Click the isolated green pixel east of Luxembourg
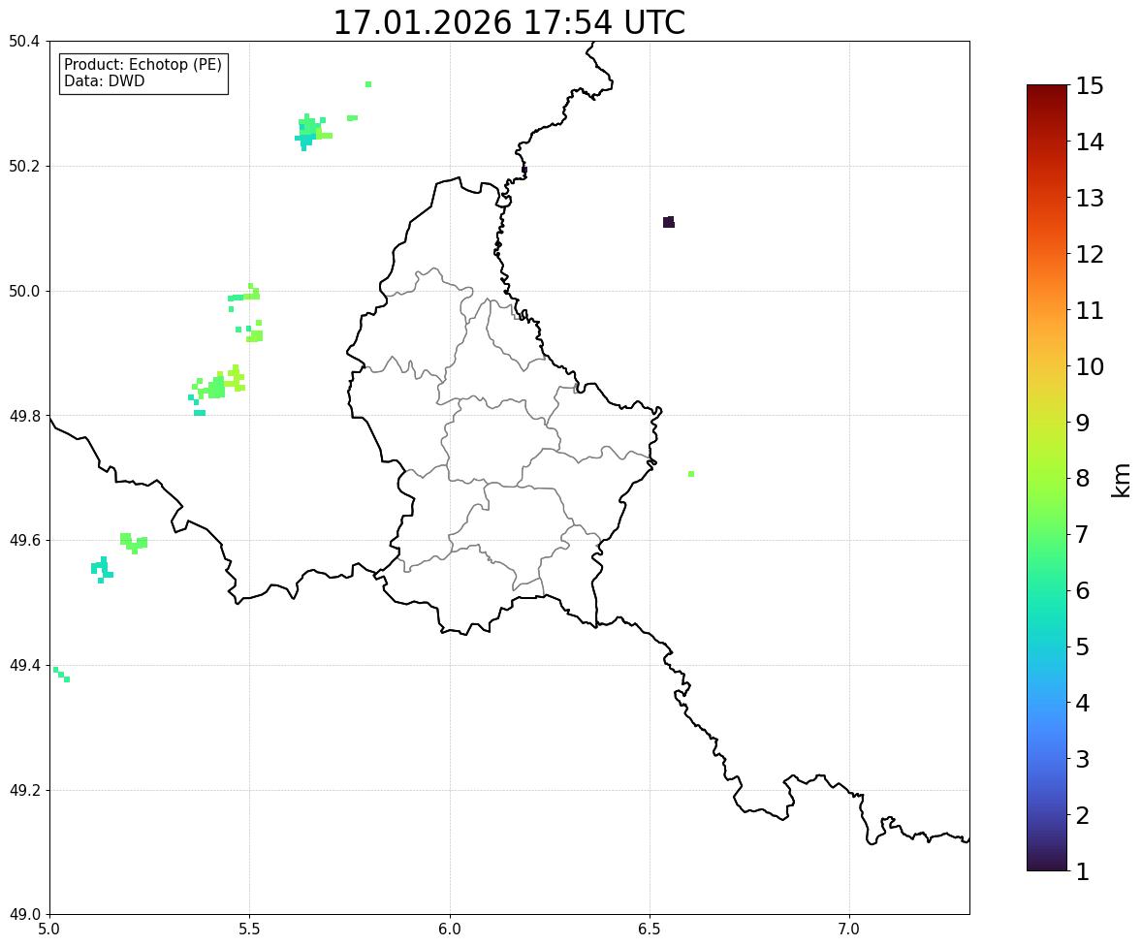Viewport: 1142px width, 946px height. (x=691, y=474)
